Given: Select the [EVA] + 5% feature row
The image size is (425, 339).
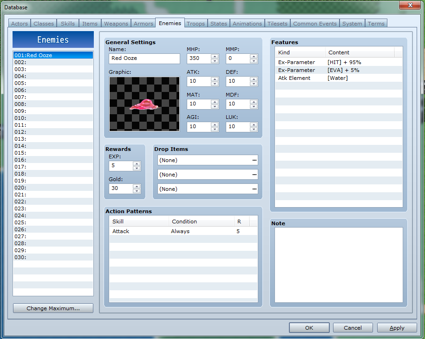Looking at the screenshot, I should point(339,70).
